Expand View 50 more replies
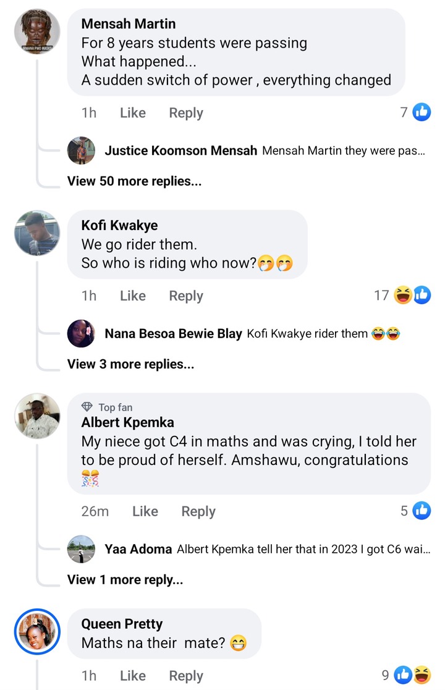 click(x=134, y=181)
